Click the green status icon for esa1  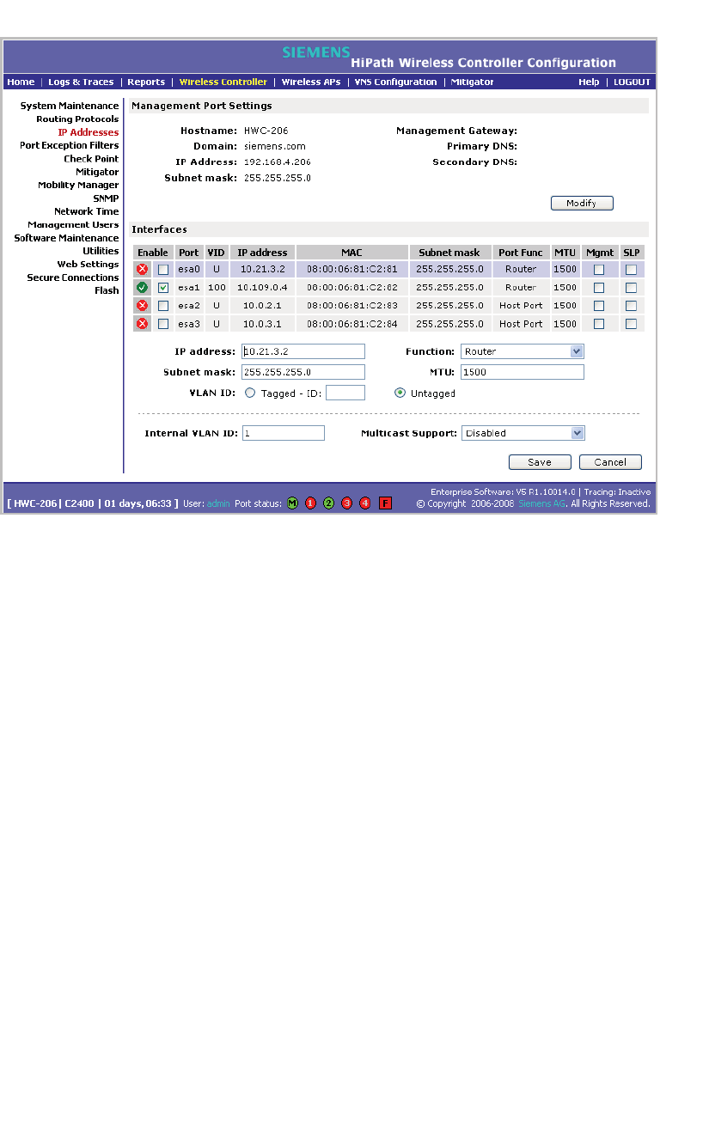pyautogui.click(x=143, y=287)
